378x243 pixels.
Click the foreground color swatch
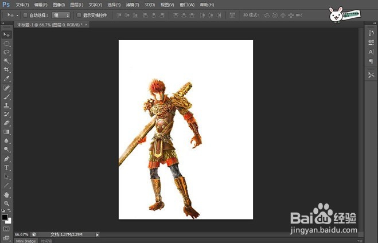pos(5,217)
